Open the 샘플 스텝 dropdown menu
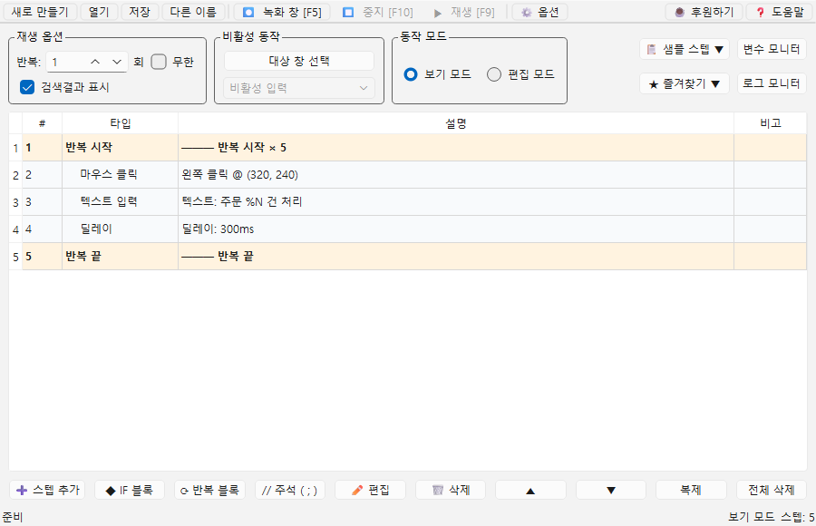The image size is (816, 526). [685, 50]
